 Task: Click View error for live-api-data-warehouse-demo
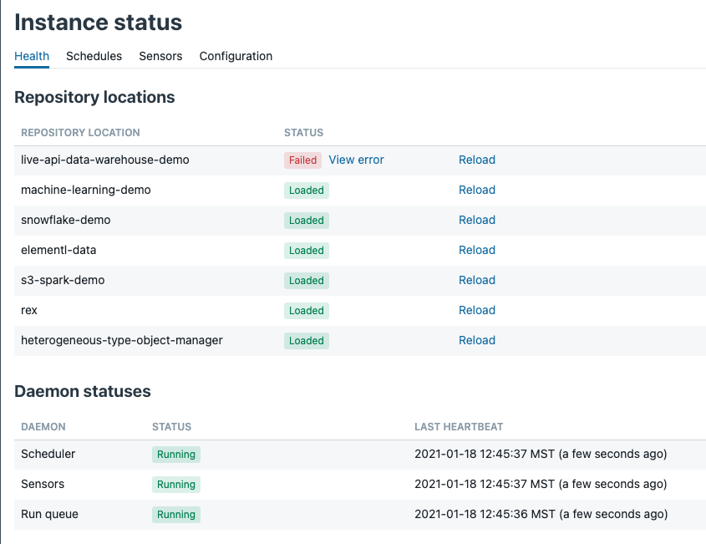(356, 160)
